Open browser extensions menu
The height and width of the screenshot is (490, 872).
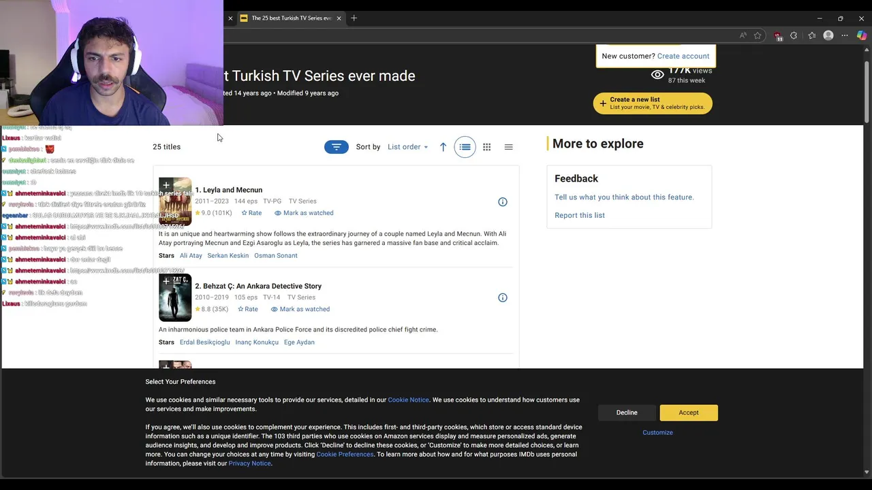click(794, 35)
